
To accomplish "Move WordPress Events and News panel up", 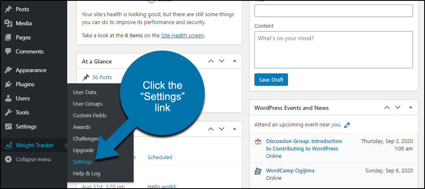I will (x=387, y=107).
